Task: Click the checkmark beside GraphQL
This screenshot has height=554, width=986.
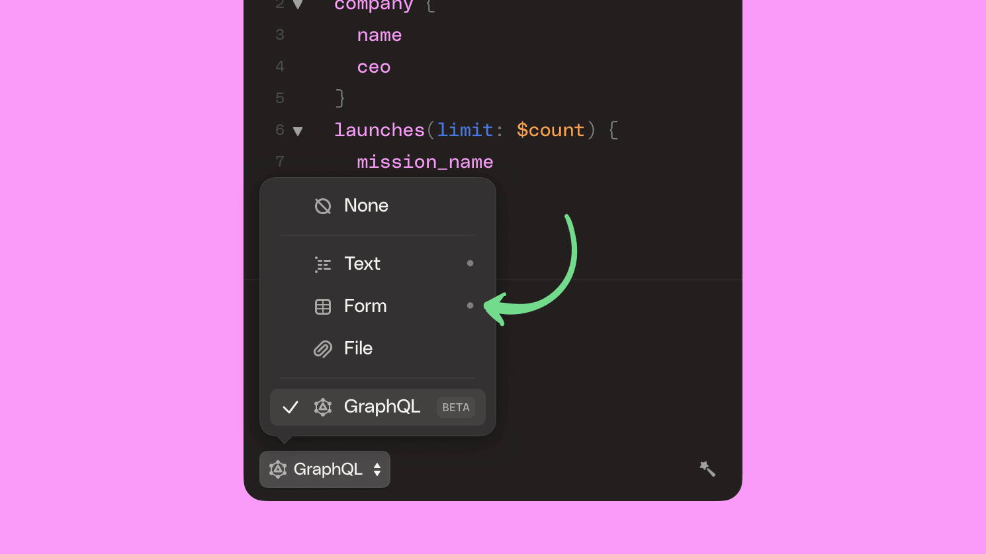Action: (x=291, y=407)
